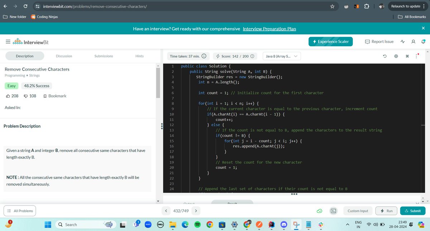Switch to the Submissions tab
430x231 pixels.
(x=104, y=56)
